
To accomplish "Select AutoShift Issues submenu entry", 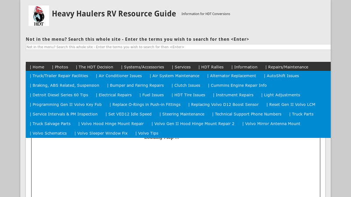I will (282, 76).
